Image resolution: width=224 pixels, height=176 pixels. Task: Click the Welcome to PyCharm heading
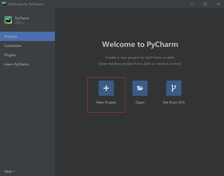[x=140, y=44]
